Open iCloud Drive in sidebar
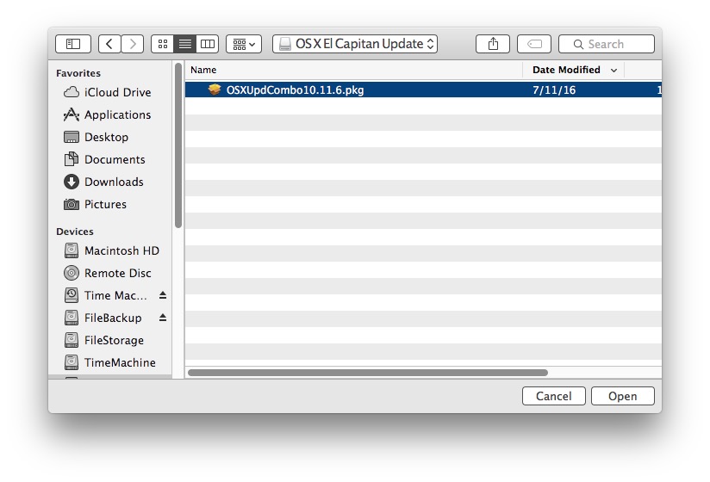Screen dimensions: 710x482 point(116,92)
